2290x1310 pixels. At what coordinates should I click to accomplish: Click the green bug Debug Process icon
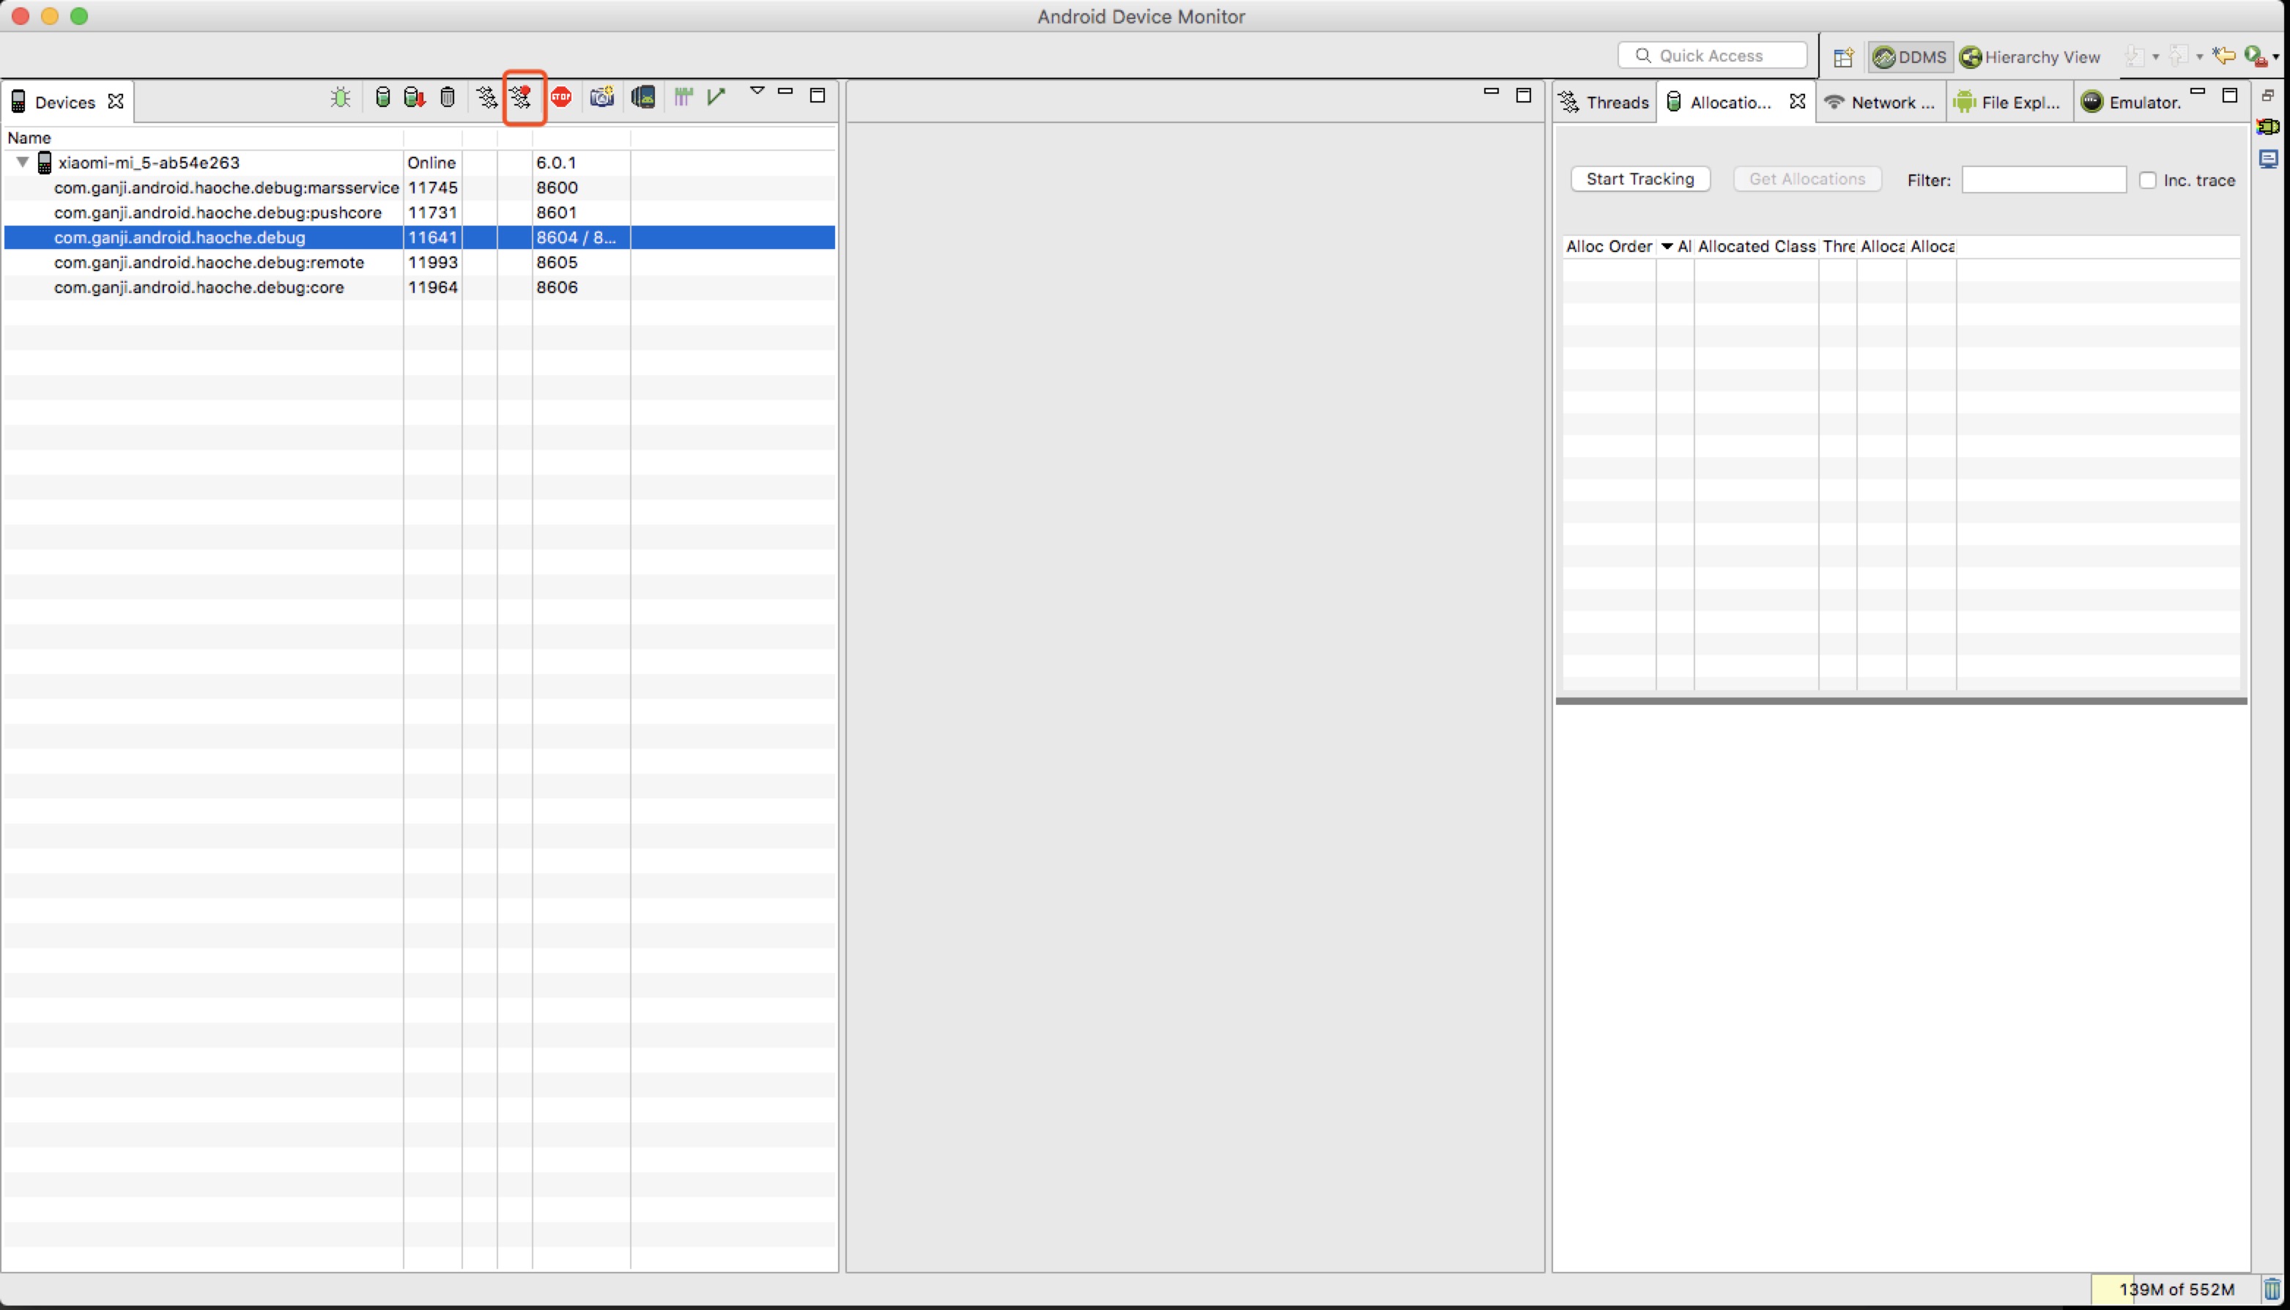click(x=340, y=97)
